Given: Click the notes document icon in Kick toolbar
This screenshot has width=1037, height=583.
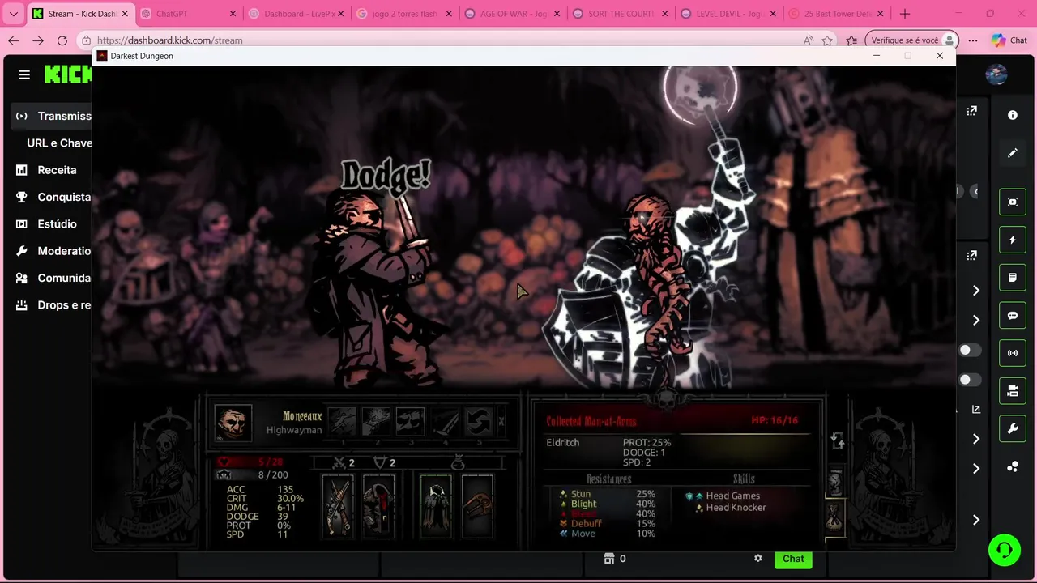Looking at the screenshot, I should coord(1013,278).
